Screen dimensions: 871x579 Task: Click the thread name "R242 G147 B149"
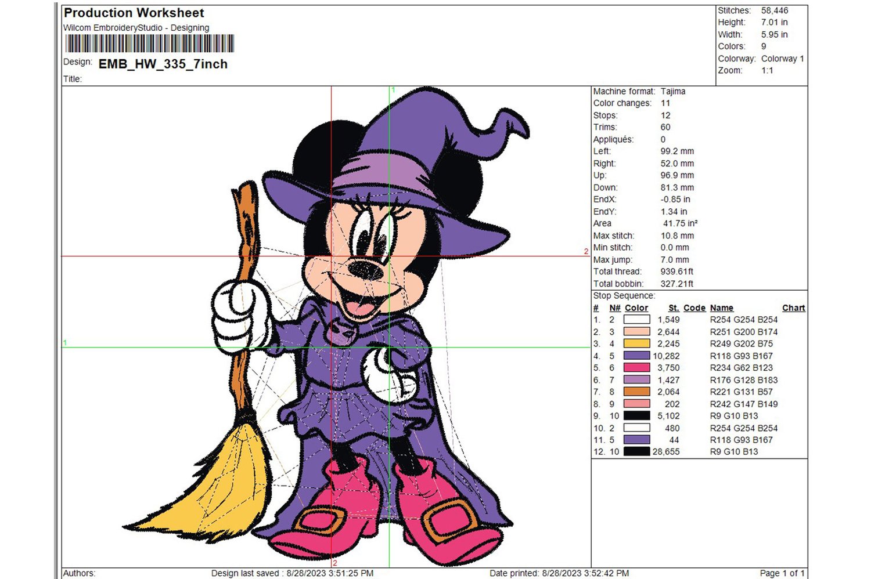(744, 404)
